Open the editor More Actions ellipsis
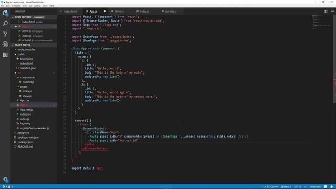336x189 pixels. pyautogui.click(x=332, y=12)
